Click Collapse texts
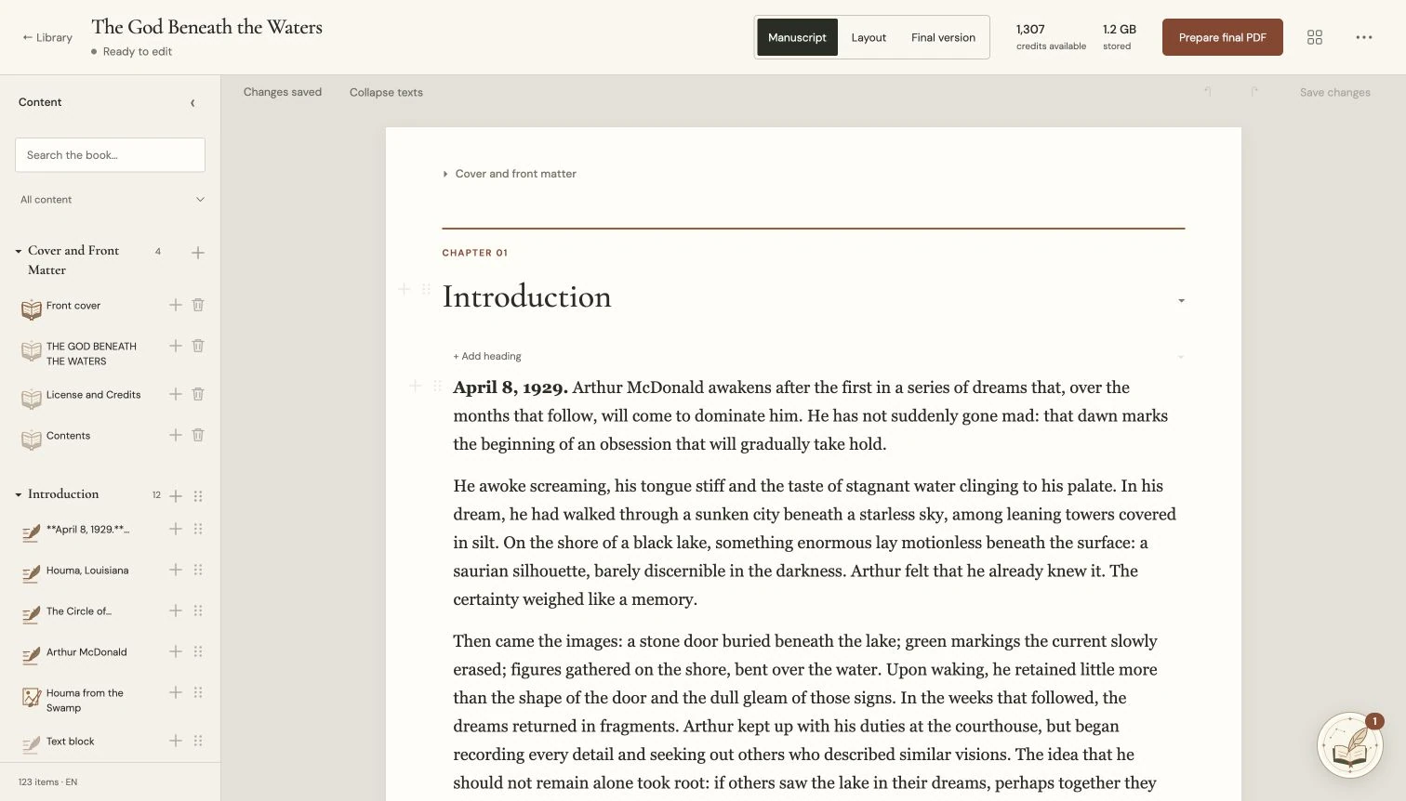1406x801 pixels. [386, 92]
